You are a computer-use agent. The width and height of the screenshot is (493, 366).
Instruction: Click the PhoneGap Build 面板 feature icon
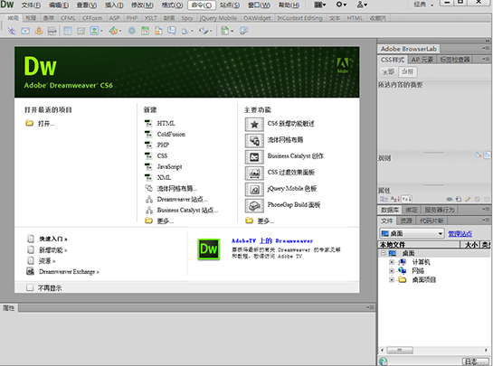pyautogui.click(x=254, y=205)
